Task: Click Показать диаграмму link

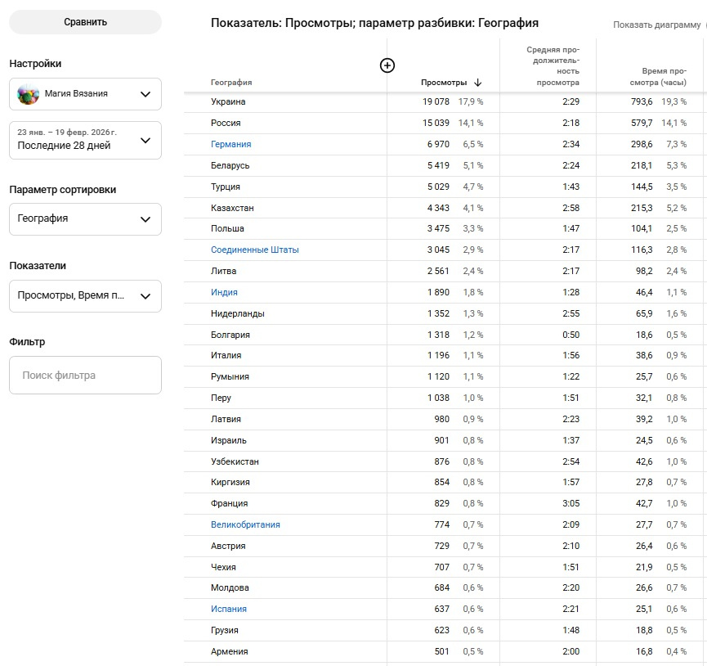Action: click(656, 25)
